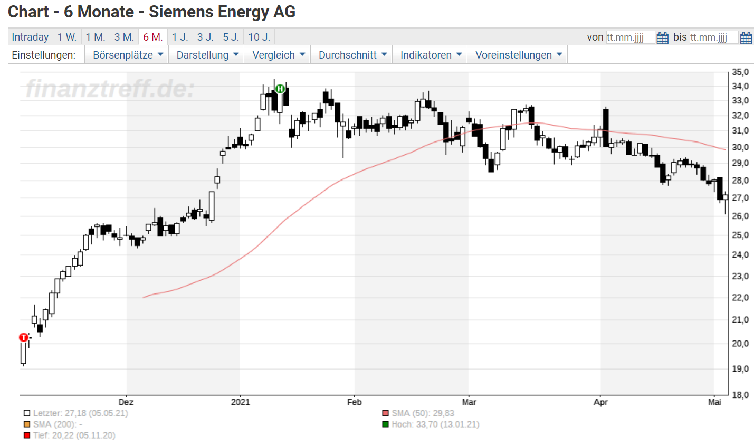
Task: Click the 'Chart - 6 Monate - Siemens Energy AG' heading
Action: (x=152, y=12)
